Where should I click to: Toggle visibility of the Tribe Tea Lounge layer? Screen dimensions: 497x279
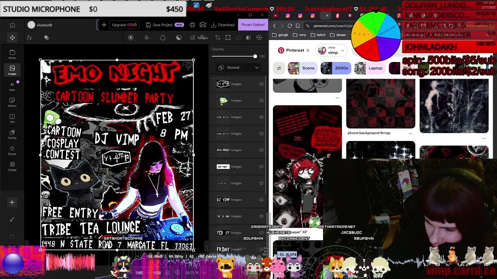(261, 216)
